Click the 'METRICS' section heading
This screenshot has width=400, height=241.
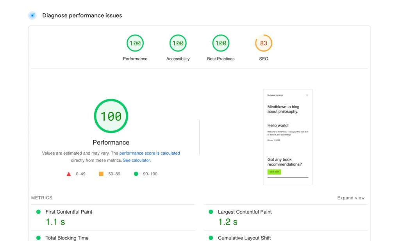(41, 198)
